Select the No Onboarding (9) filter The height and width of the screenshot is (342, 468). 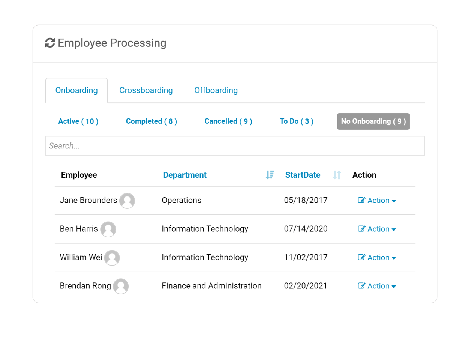point(373,121)
